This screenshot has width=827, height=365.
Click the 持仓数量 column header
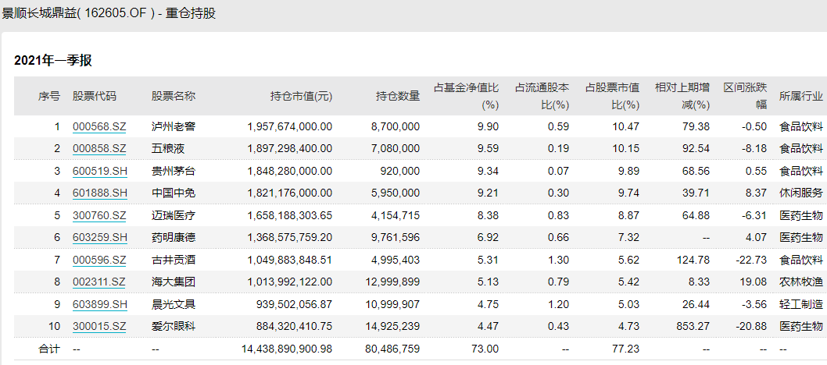pos(398,96)
